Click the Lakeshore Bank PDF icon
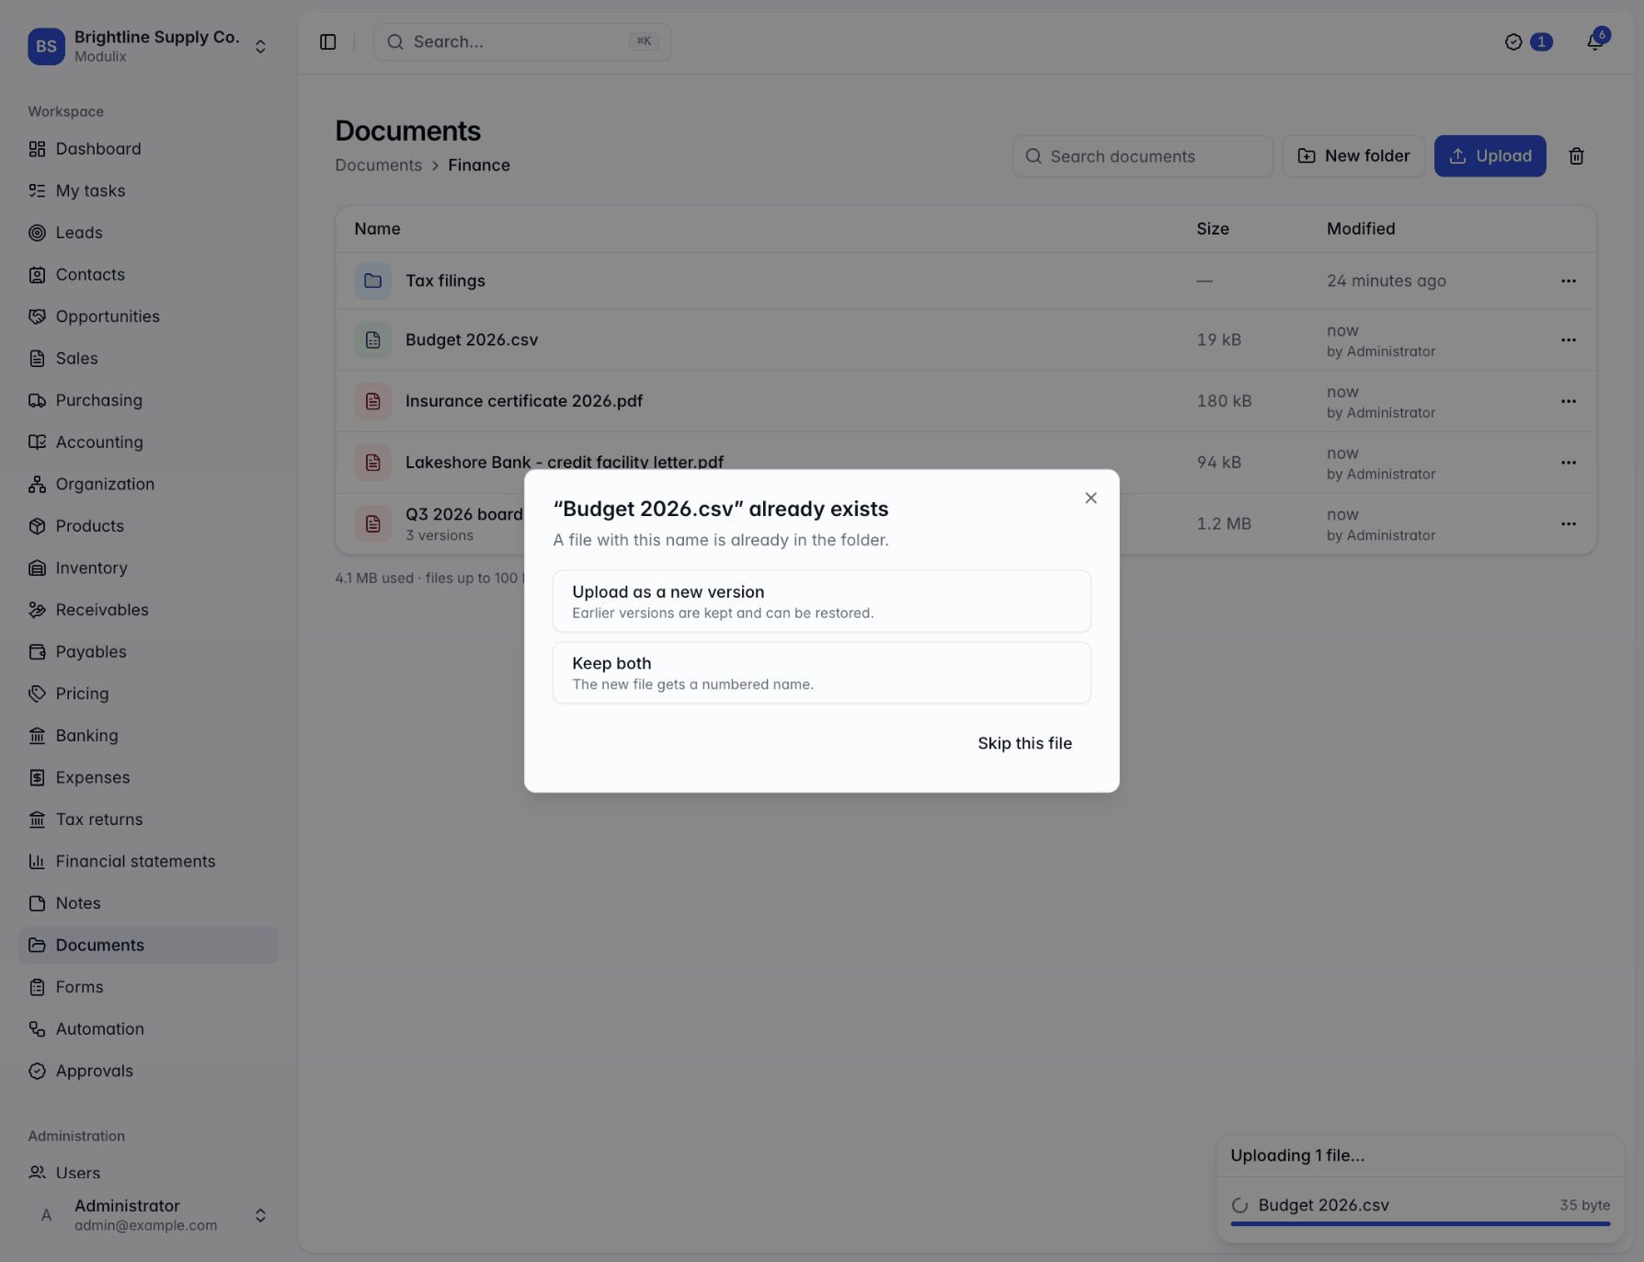1644x1262 pixels. point(372,463)
